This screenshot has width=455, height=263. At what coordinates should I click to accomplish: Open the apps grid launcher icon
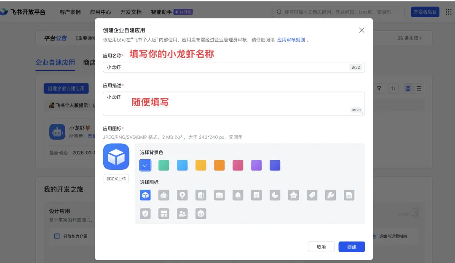tap(449, 12)
